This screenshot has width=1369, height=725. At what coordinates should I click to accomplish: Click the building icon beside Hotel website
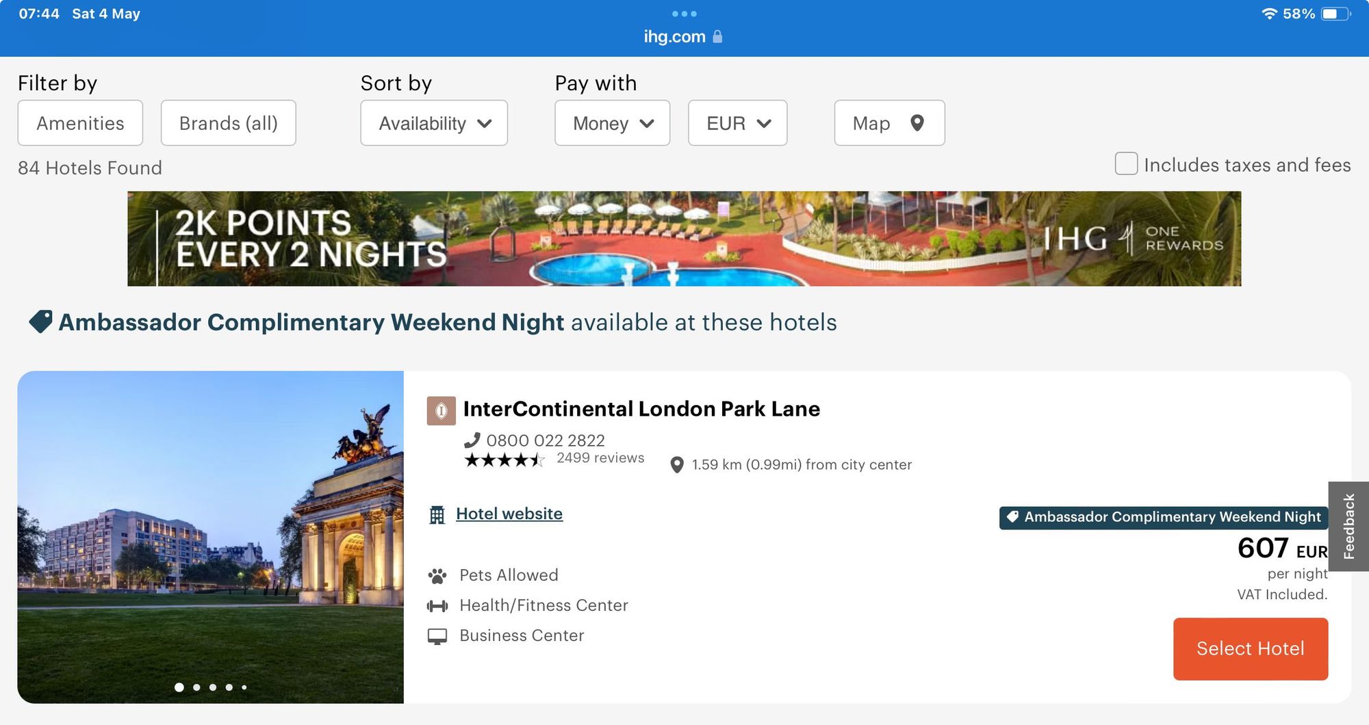437,514
